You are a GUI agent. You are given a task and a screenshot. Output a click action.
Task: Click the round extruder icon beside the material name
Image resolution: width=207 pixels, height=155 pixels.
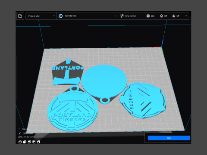click(60, 16)
